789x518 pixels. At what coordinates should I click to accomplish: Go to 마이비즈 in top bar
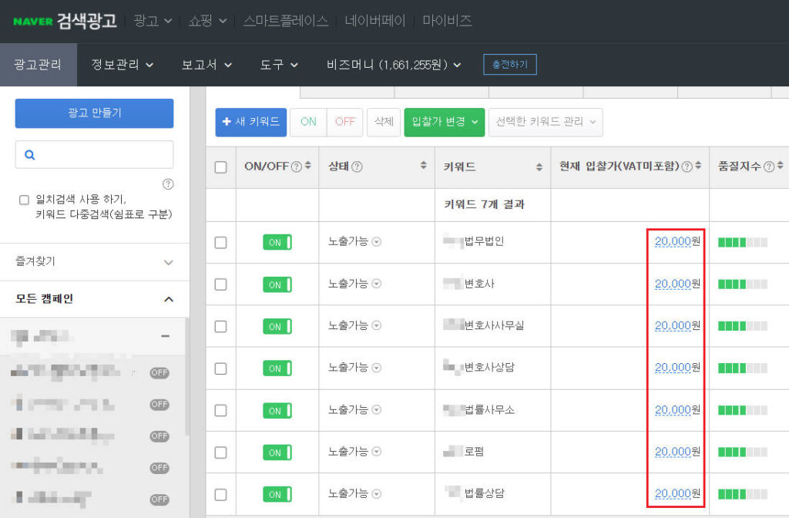click(447, 21)
